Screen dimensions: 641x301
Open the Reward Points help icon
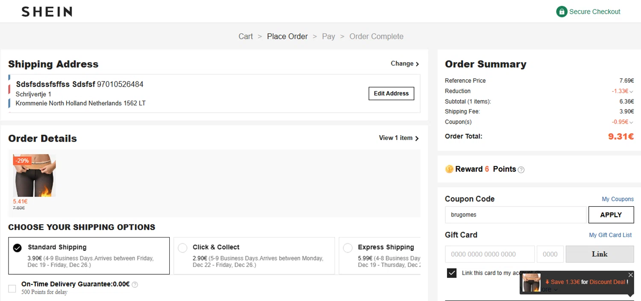point(521,170)
